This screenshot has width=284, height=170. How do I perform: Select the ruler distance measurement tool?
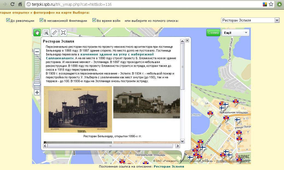point(55,33)
